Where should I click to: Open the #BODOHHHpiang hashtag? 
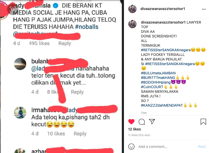tap(156, 82)
